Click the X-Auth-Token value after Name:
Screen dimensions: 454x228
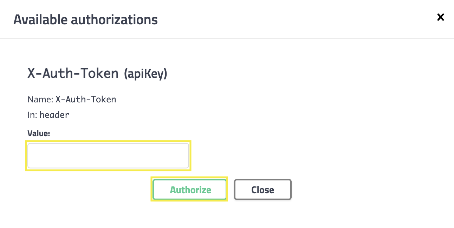click(86, 100)
